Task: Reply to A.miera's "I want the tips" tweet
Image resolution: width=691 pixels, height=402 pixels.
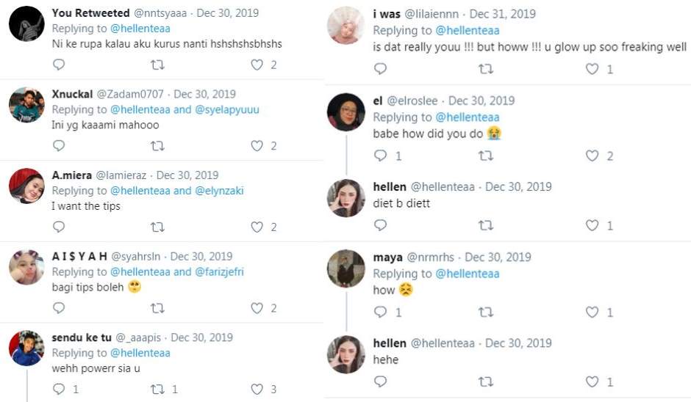Action: [59, 227]
